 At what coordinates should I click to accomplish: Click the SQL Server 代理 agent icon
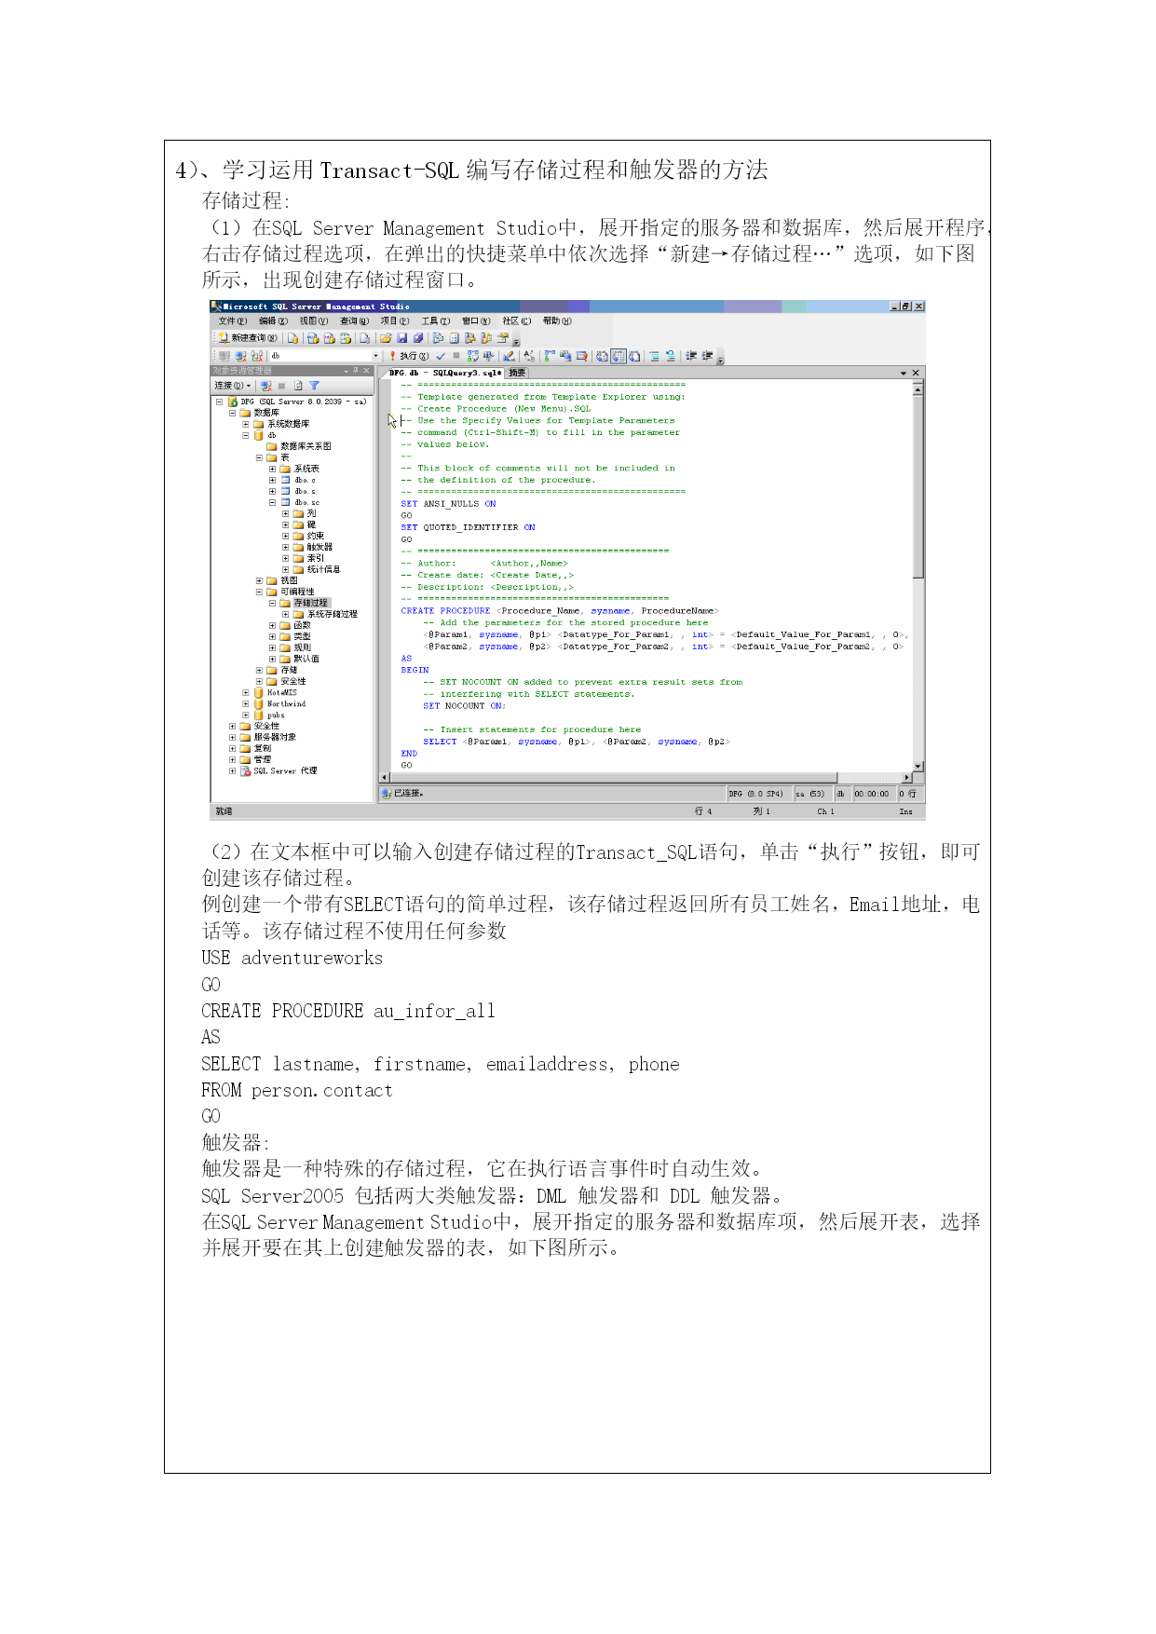(245, 771)
